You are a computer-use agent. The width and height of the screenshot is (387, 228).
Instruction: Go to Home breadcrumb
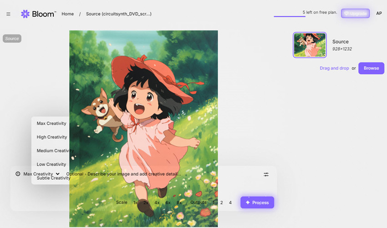pos(67,14)
